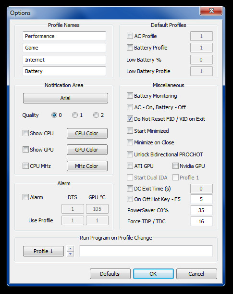Click the hot key field showing 5
Viewport: 233px width, 294px height.
coord(201,199)
